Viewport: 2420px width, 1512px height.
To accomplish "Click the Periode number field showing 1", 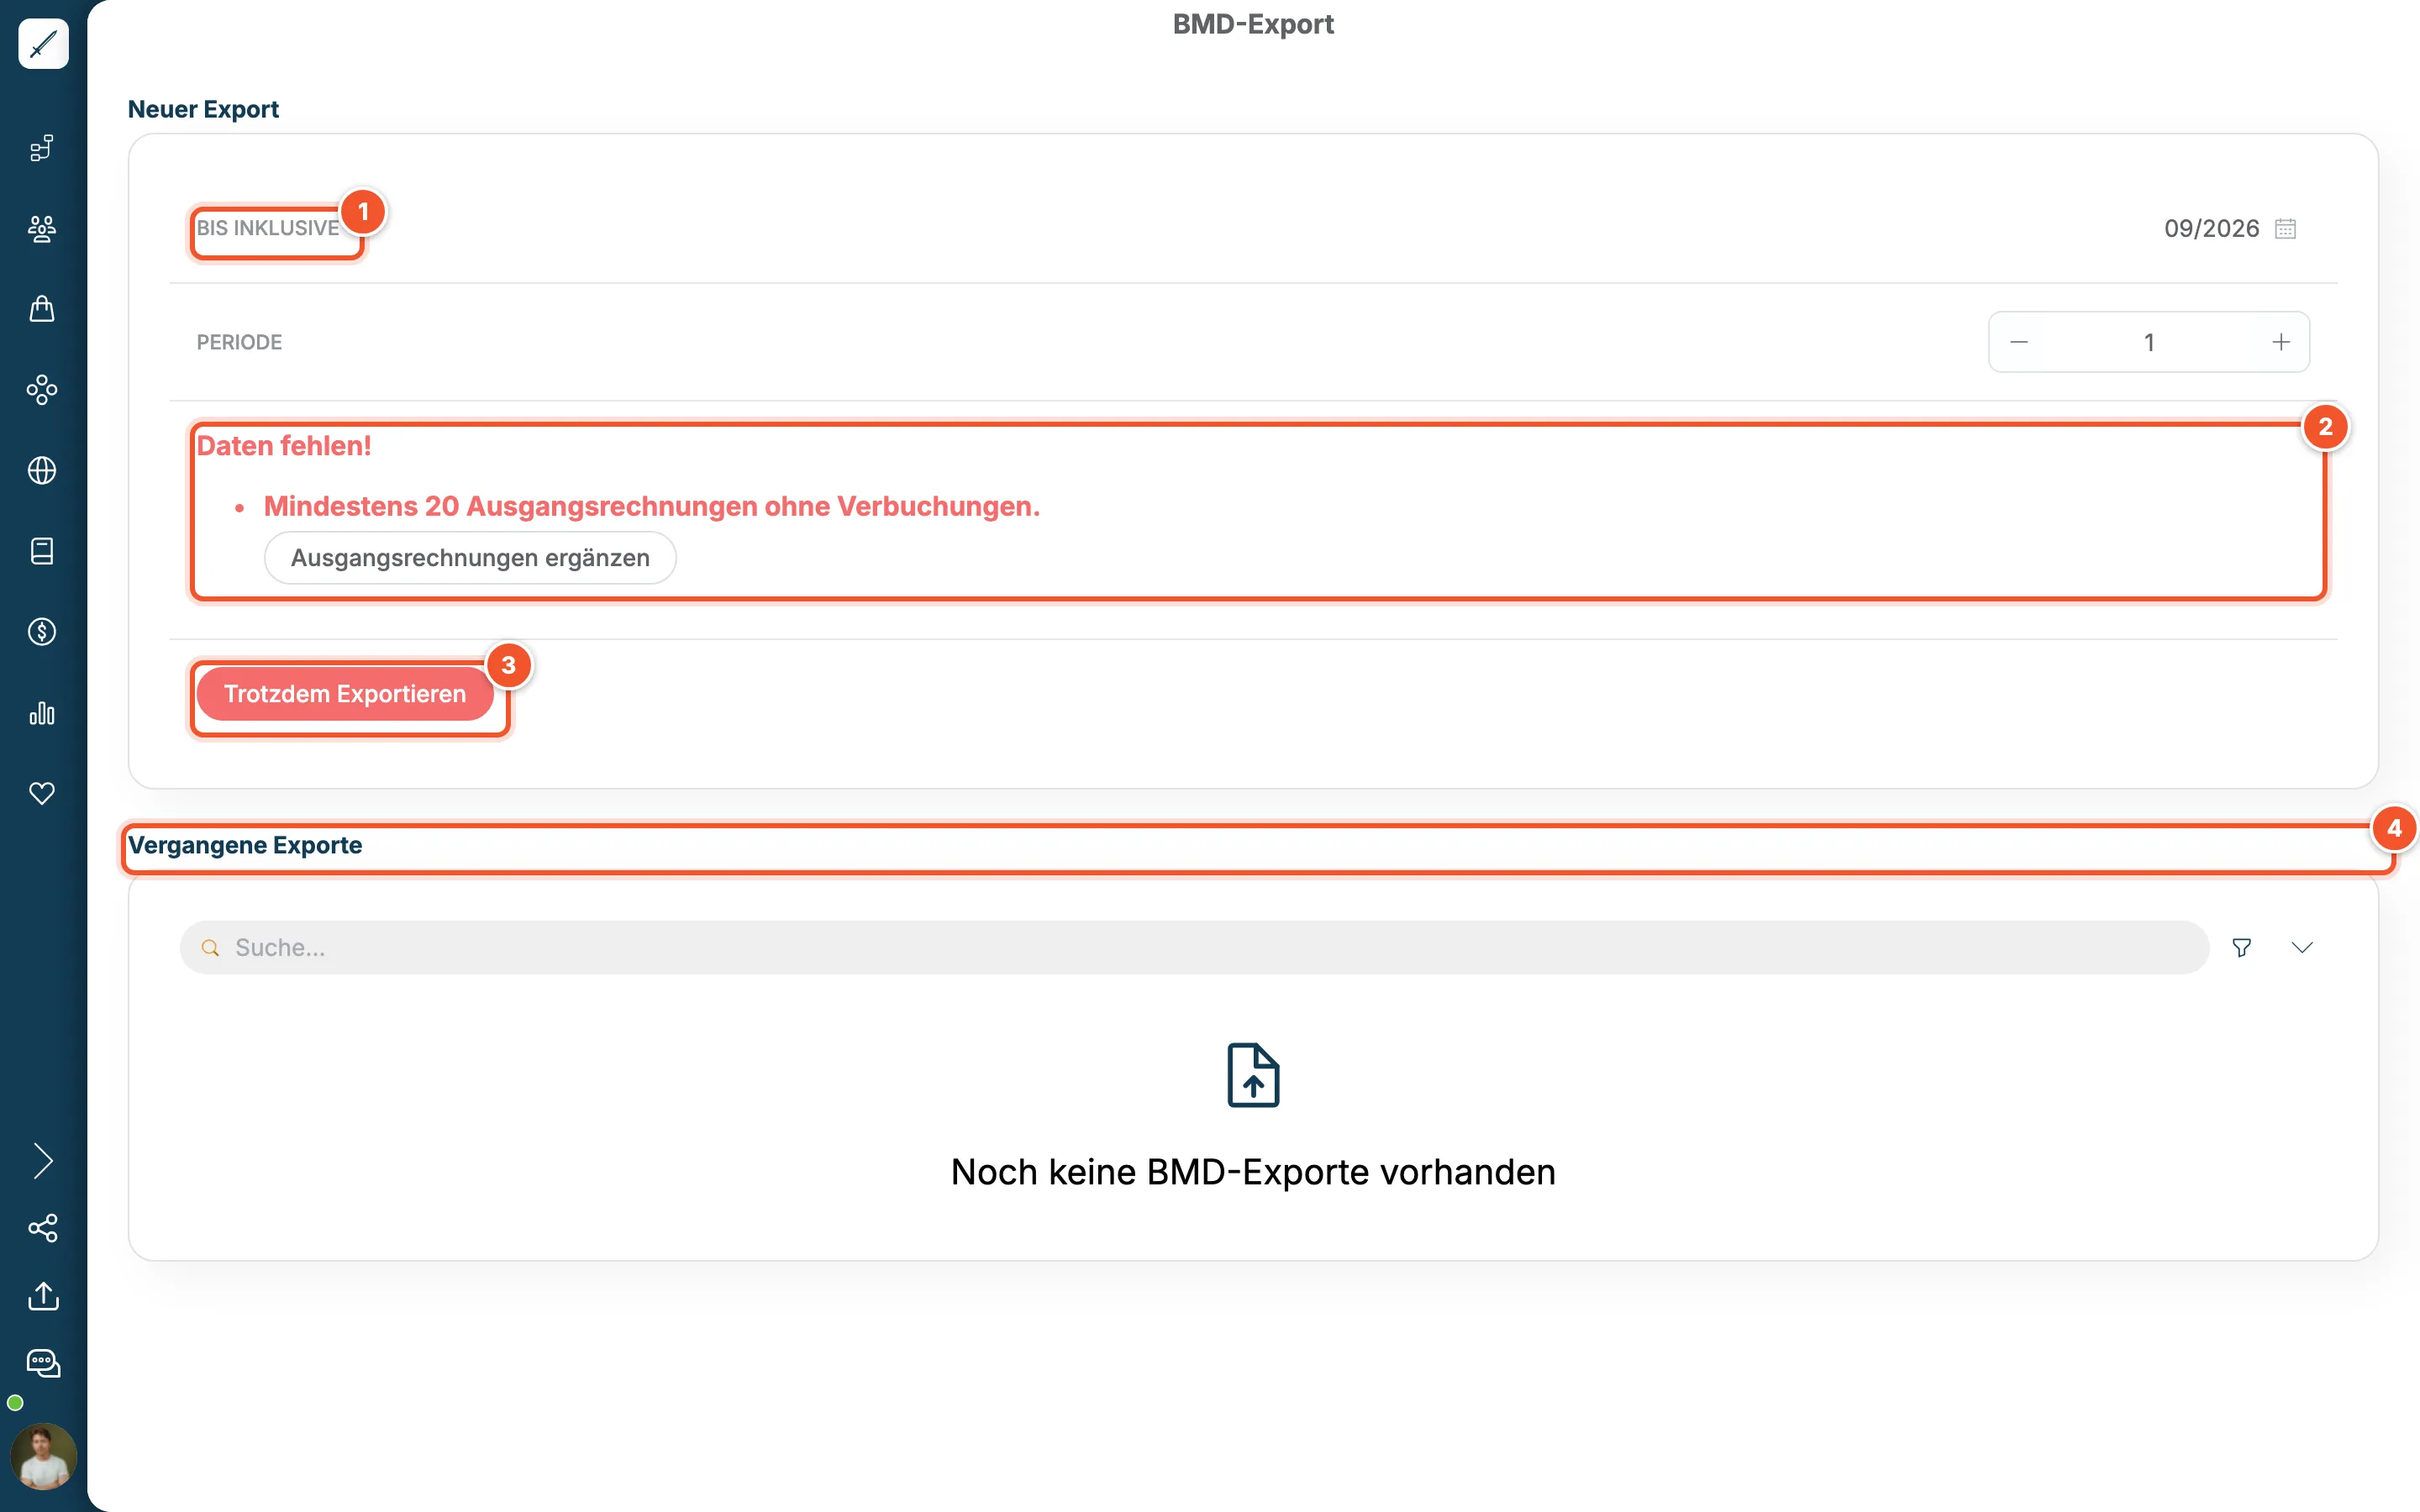I will (2149, 342).
